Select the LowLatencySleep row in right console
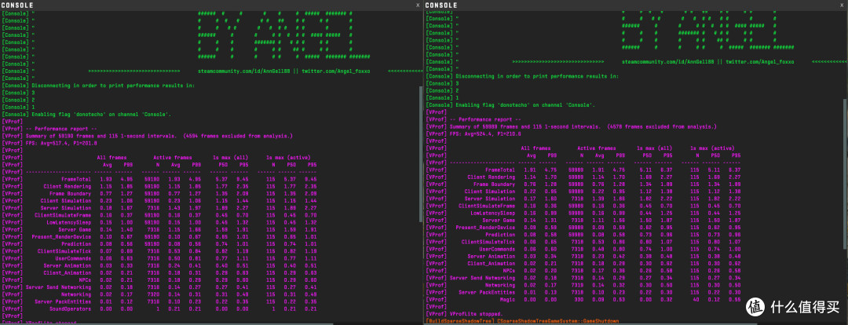Screen dimensions: 848x325 tap(584, 213)
